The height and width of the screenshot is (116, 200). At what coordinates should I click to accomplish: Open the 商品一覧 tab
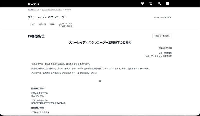point(43,24)
